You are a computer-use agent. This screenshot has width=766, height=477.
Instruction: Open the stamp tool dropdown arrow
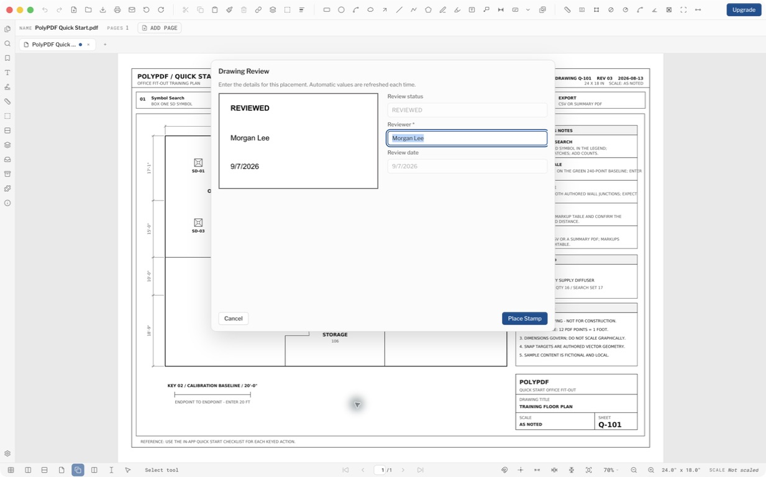point(528,10)
